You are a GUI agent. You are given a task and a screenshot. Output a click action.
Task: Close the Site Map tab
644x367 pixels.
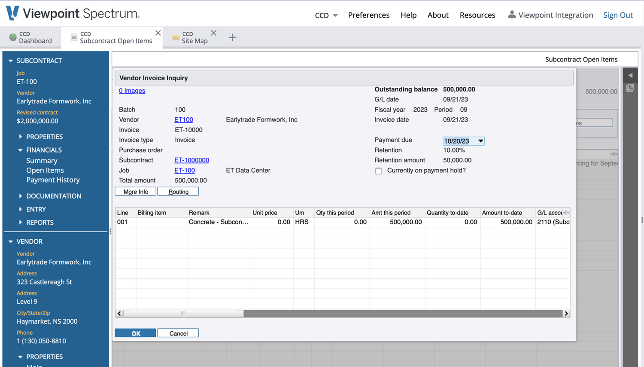pyautogui.click(x=213, y=33)
